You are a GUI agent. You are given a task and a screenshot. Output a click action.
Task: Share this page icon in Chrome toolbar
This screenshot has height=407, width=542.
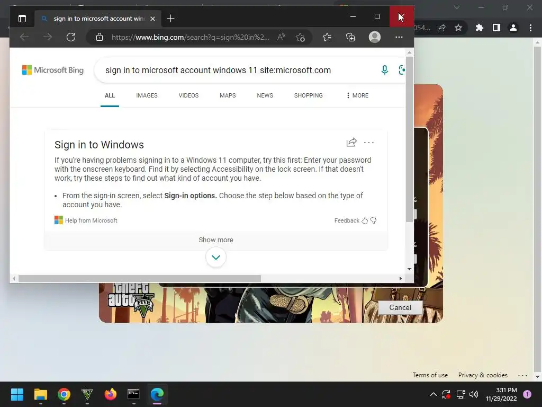tap(441, 28)
